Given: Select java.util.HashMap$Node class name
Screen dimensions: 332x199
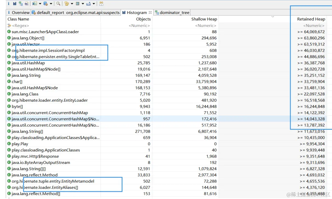Looking at the screenshot, I should (35, 88).
